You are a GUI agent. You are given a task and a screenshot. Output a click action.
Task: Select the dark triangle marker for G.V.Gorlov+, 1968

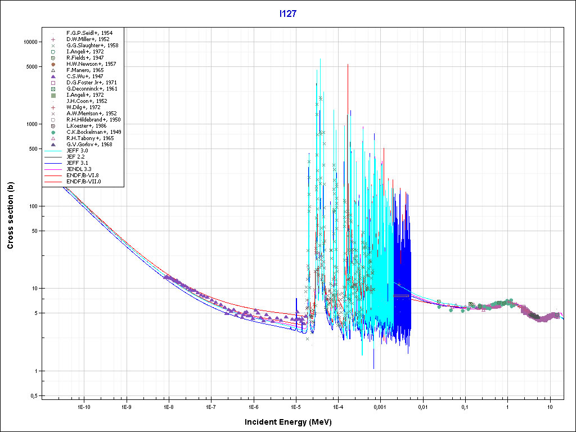click(x=52, y=145)
